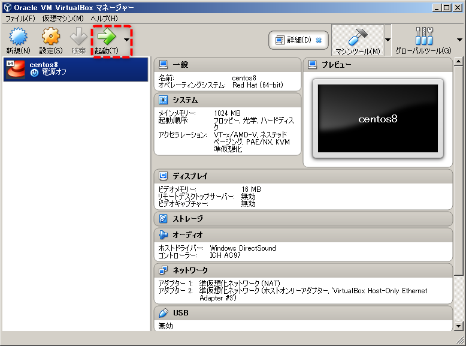This screenshot has height=346, width=466.
Task: Select グローバルツール(G) tools button
Action: tap(423, 40)
